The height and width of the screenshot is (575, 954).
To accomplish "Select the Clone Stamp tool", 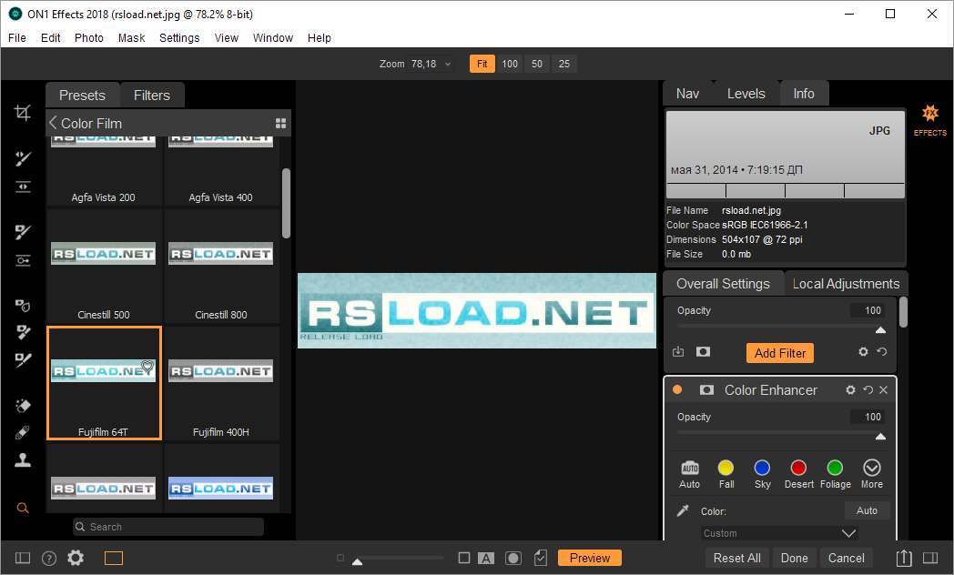I will pyautogui.click(x=23, y=460).
